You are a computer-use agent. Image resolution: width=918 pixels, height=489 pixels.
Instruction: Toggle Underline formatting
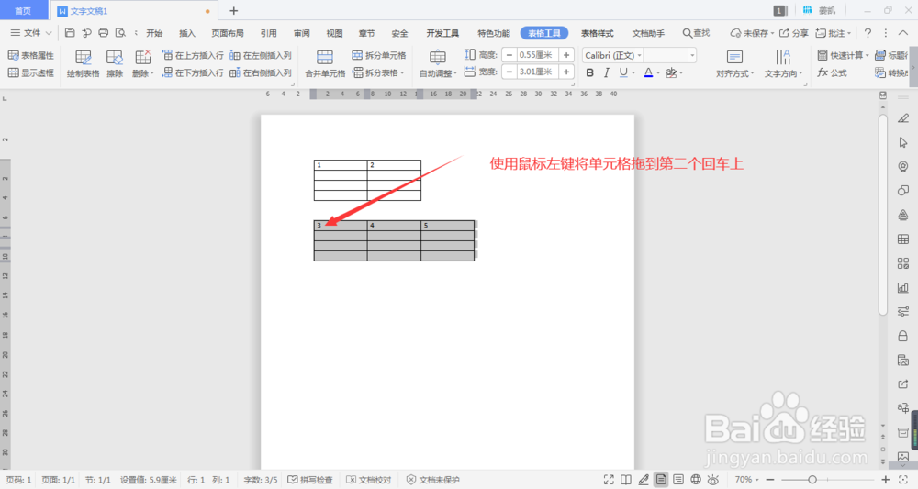point(623,72)
